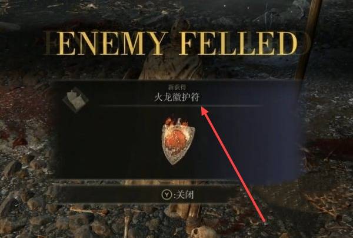The width and height of the screenshot is (353, 238).
Task: Click the golden word FELLED
Action: click(x=238, y=43)
